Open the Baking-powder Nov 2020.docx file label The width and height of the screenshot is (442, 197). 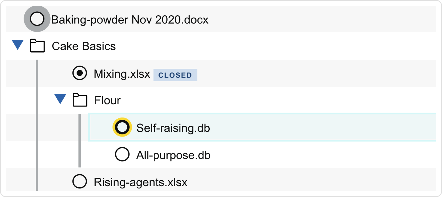click(x=130, y=20)
